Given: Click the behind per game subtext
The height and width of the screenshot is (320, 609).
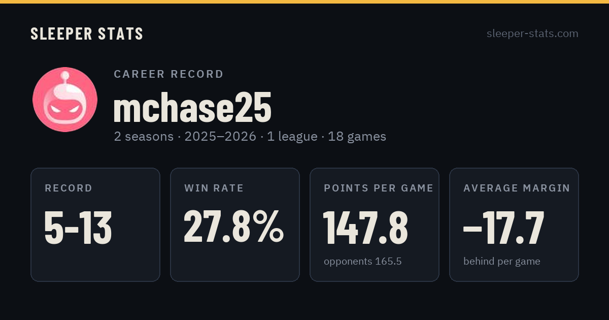Looking at the screenshot, I should coord(501,262).
